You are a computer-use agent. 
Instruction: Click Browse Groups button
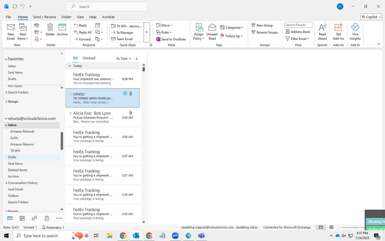[x=265, y=32]
